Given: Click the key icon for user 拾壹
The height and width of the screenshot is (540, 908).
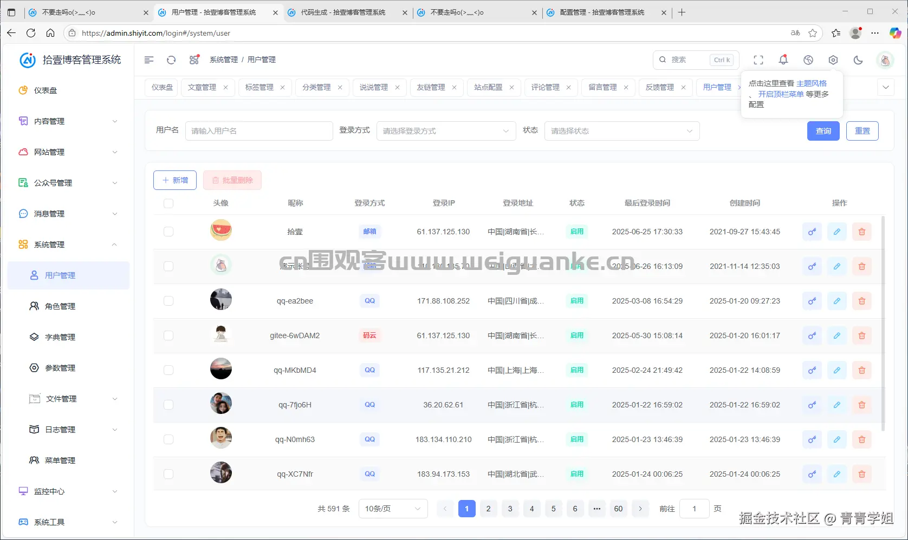Looking at the screenshot, I should (x=812, y=232).
